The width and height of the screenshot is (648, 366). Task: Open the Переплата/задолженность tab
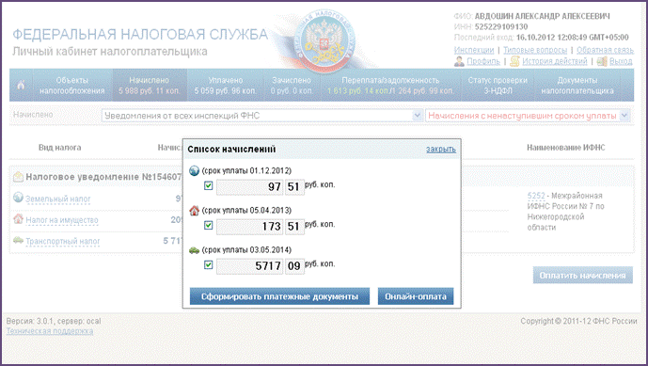390,86
